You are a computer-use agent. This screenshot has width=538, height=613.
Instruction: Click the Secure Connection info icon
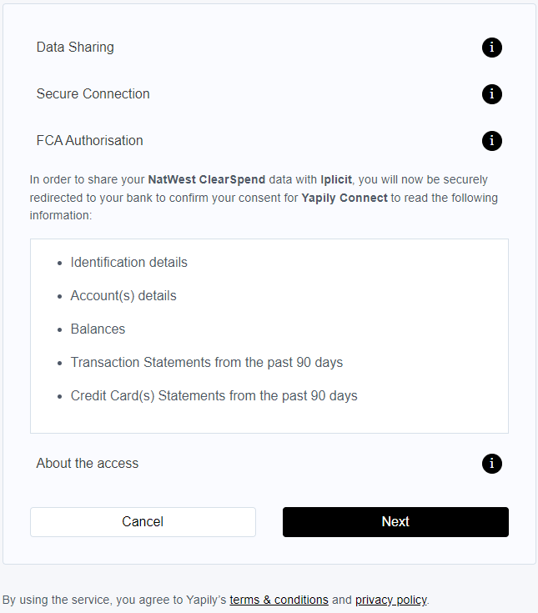point(492,94)
